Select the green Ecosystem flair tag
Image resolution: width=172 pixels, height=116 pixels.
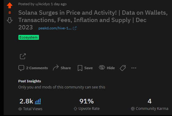[x=29, y=37]
